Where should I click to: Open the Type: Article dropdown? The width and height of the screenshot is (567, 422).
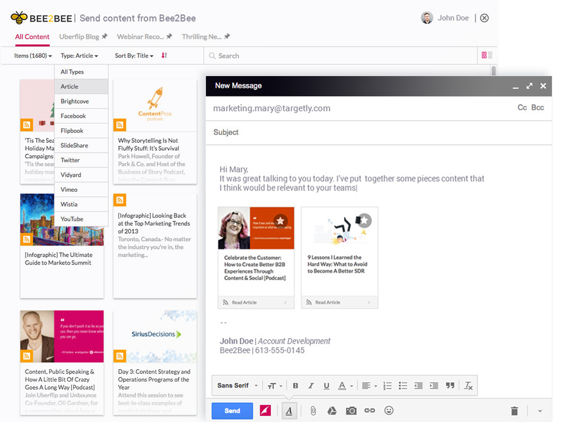coord(79,56)
